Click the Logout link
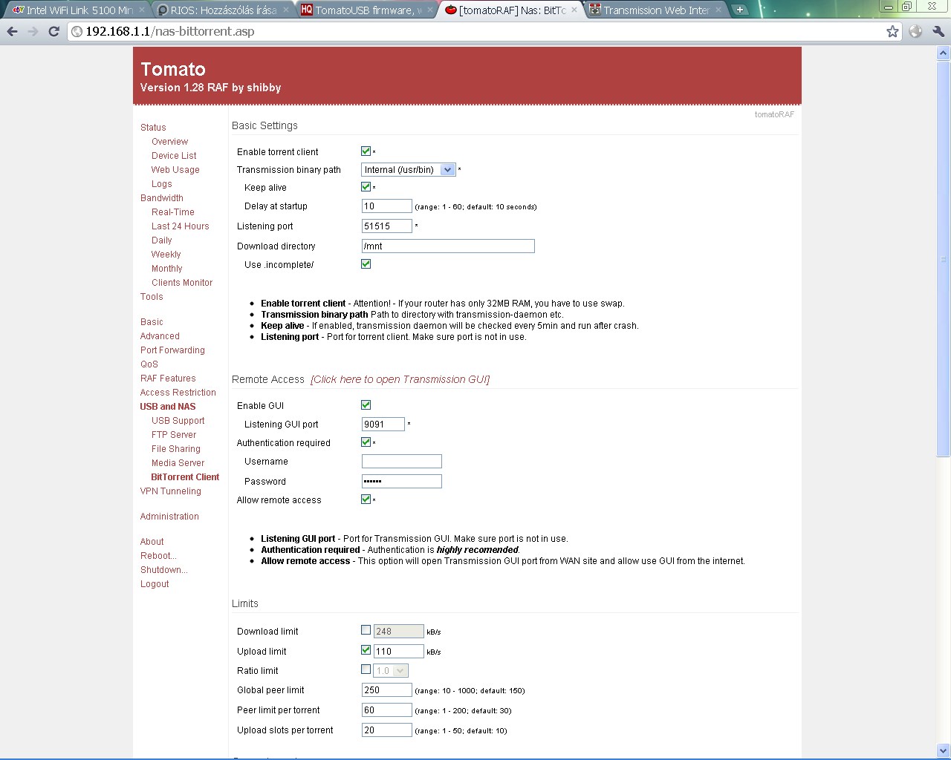Screen dimensions: 951x760 155,584
